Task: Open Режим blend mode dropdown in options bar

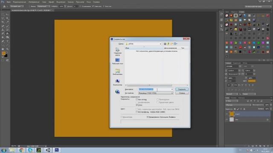Action: (44, 6)
